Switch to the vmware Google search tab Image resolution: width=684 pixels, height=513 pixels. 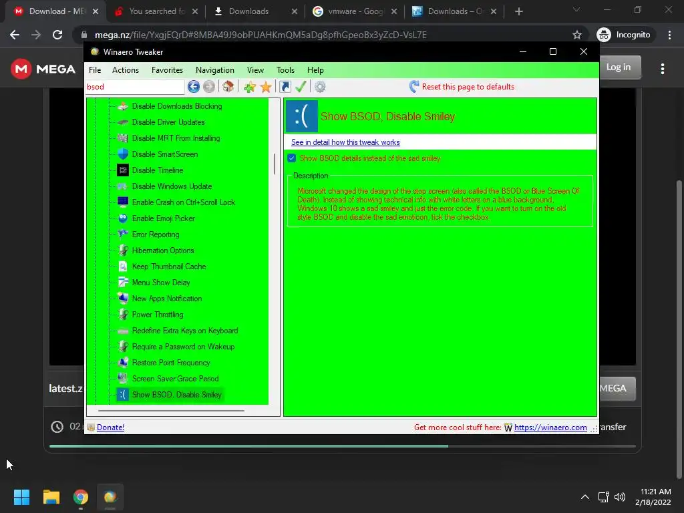[x=355, y=11]
